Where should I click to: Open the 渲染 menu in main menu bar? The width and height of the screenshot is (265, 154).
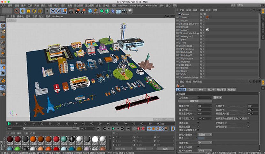63,5
